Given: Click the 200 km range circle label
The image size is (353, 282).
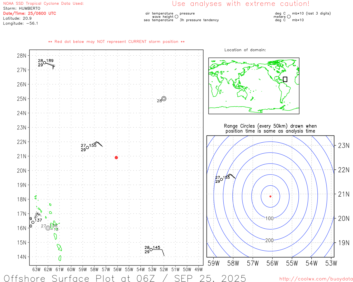Looking at the screenshot, I should (x=269, y=240).
